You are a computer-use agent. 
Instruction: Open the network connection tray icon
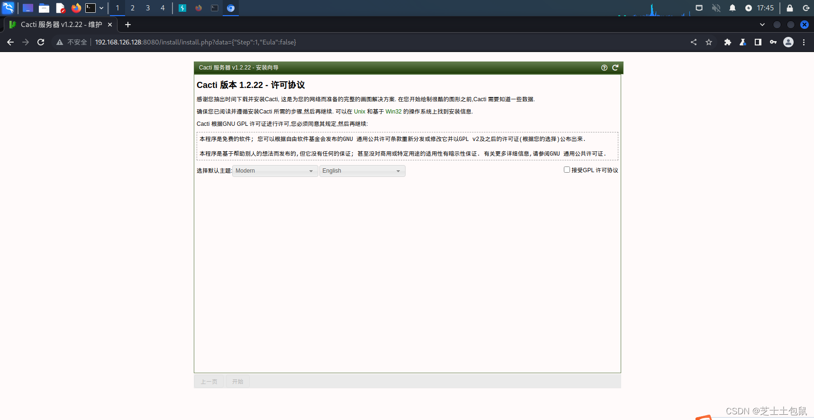click(699, 8)
